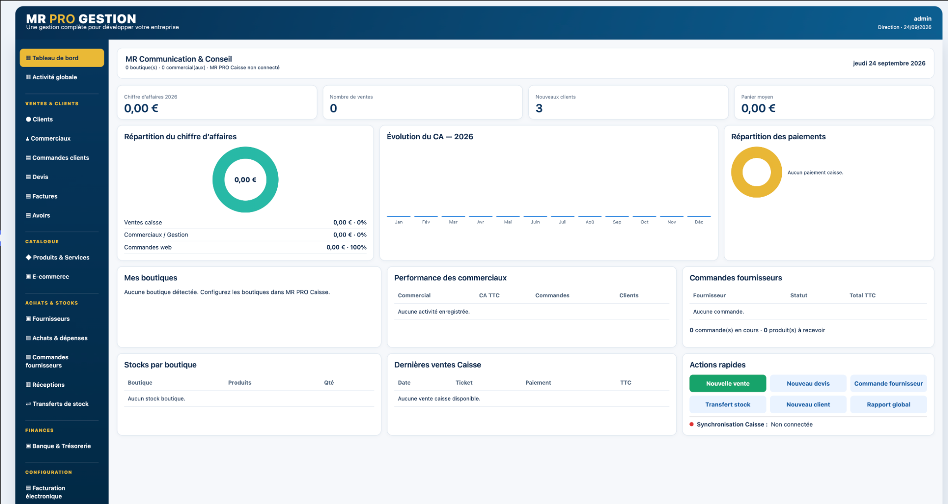Image resolution: width=948 pixels, height=504 pixels.
Task: Click the Nouveau devis button
Action: coord(808,383)
